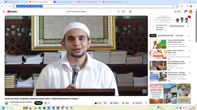Open options for Shilaturrohmi Alumni video

(190, 62)
